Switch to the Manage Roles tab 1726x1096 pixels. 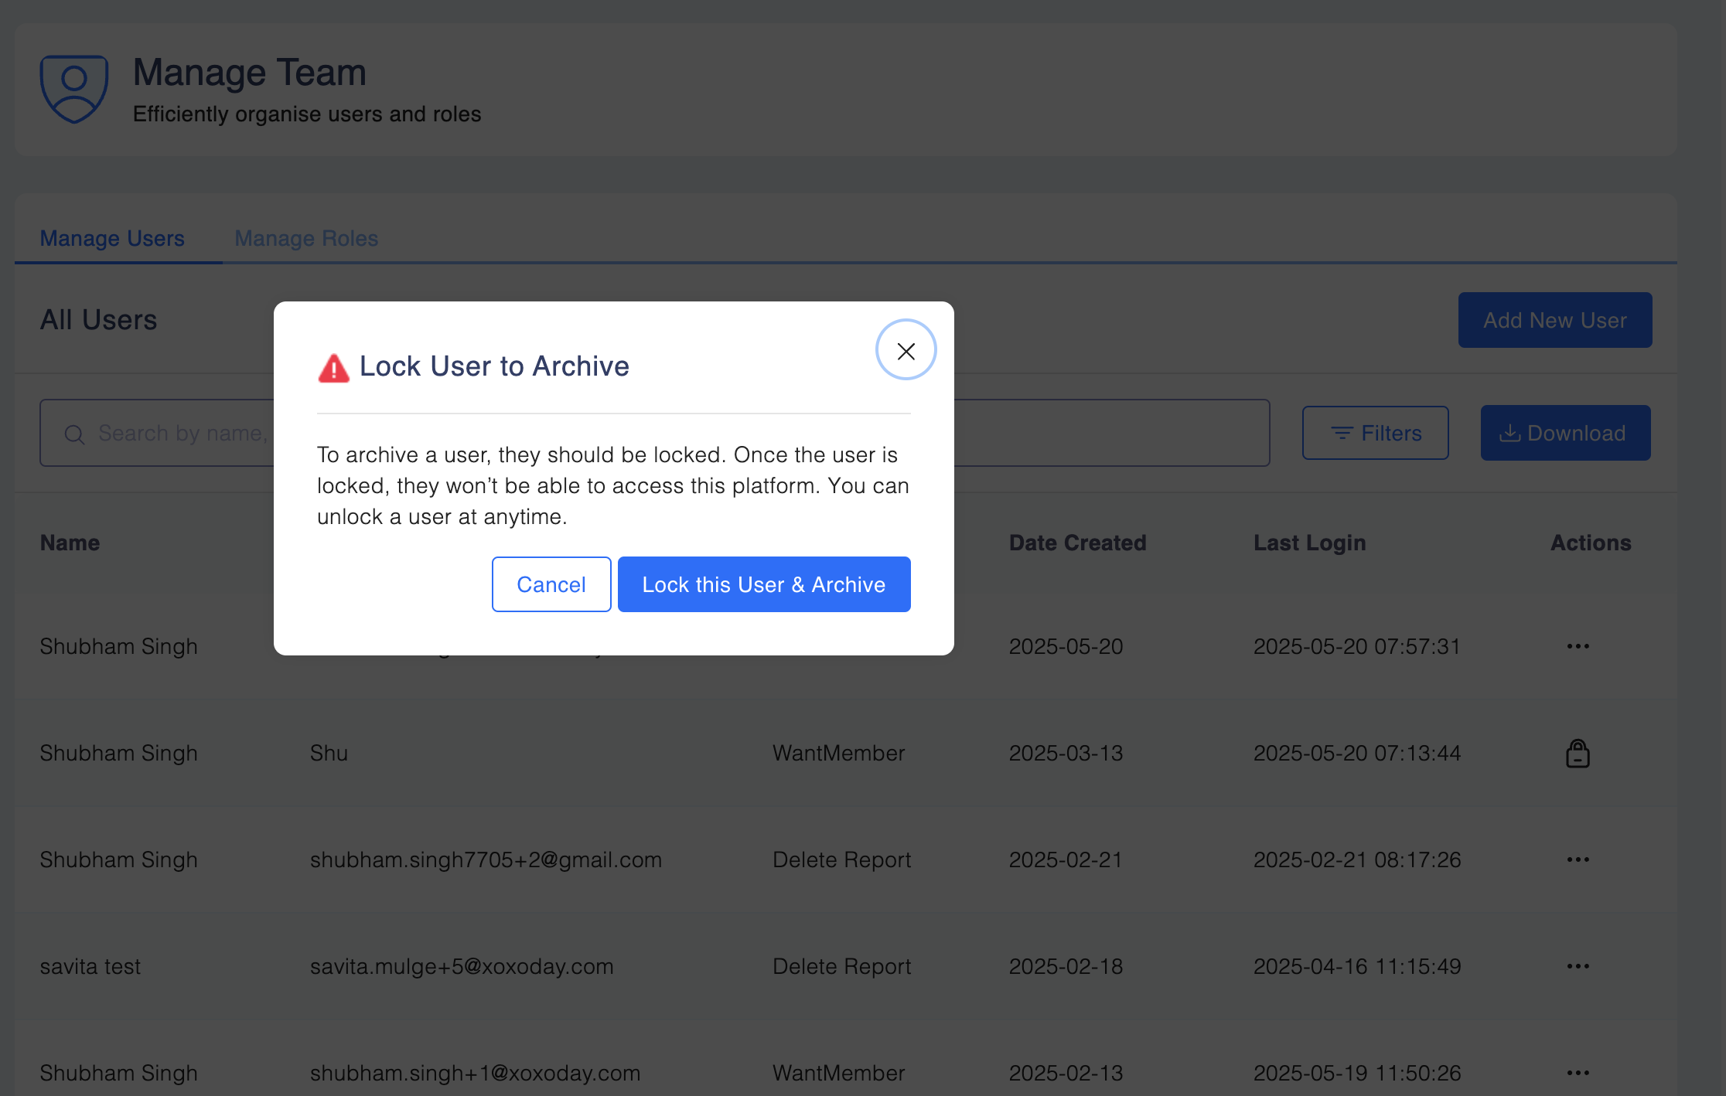click(306, 238)
